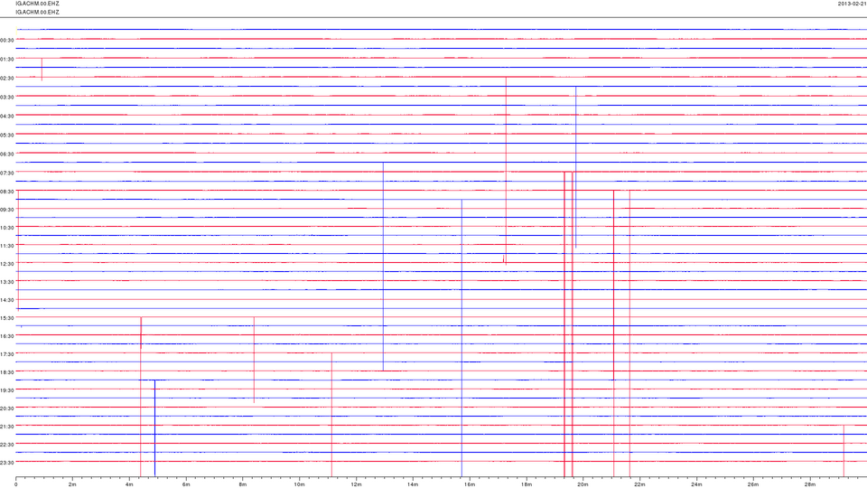Select the 21:30 time row label
This screenshot has width=867, height=488.
point(7,427)
